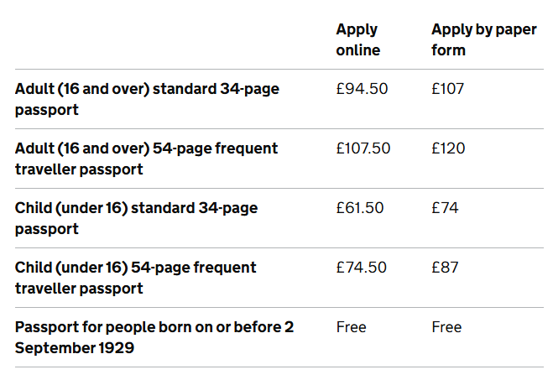
Task: Click 'September 1929' text in last row
Action: [75, 348]
